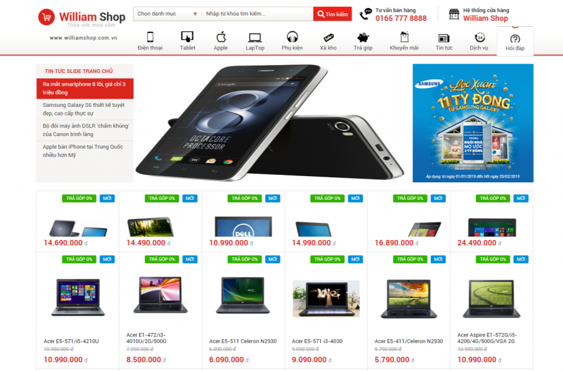Click the Tìm kiếm search button
The width and height of the screenshot is (563, 371).
(x=332, y=14)
